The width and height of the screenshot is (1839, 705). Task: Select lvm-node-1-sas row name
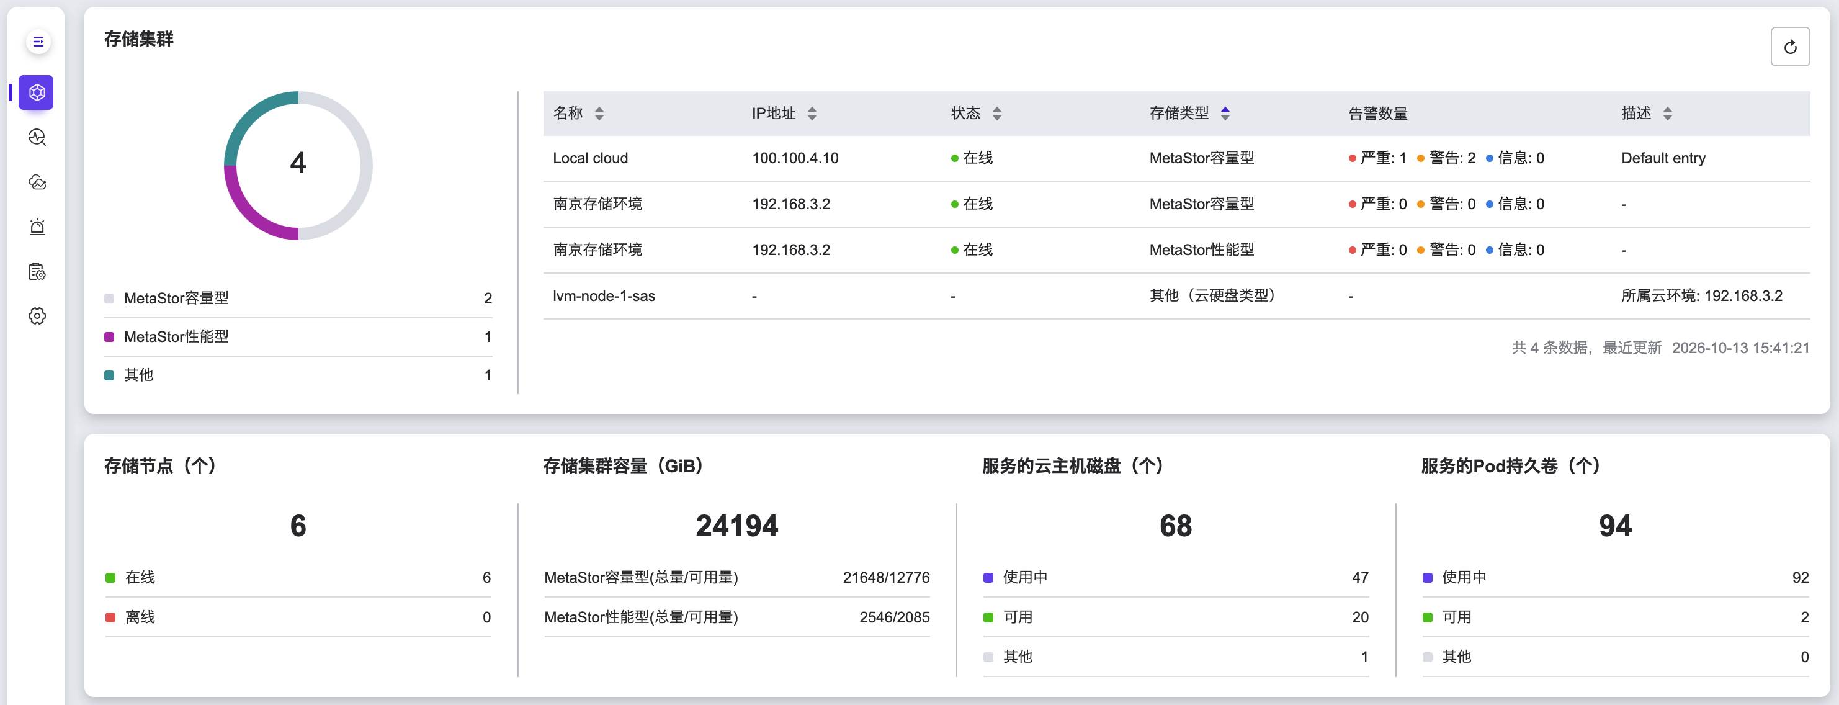tap(604, 295)
